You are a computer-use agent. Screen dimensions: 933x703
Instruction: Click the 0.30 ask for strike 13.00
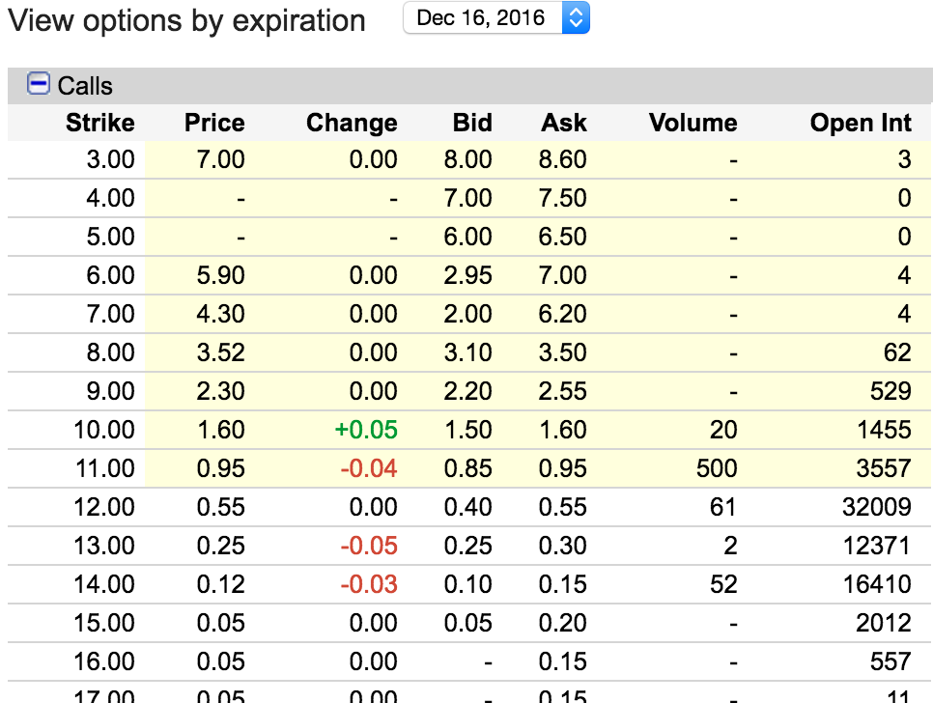coord(562,546)
